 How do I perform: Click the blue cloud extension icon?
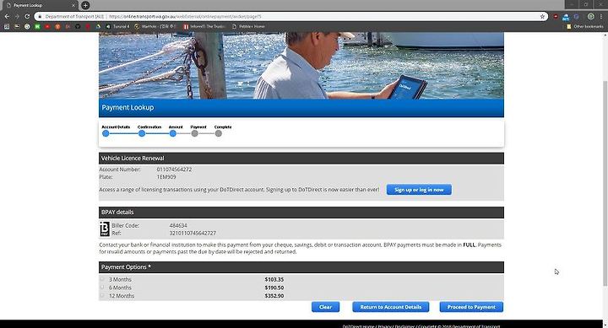(566, 17)
